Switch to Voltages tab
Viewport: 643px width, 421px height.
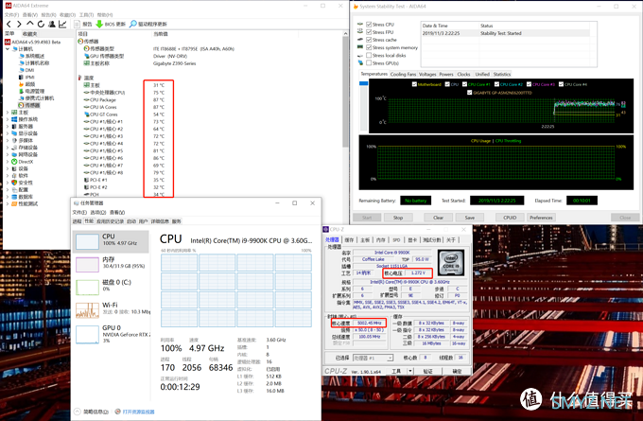click(427, 75)
